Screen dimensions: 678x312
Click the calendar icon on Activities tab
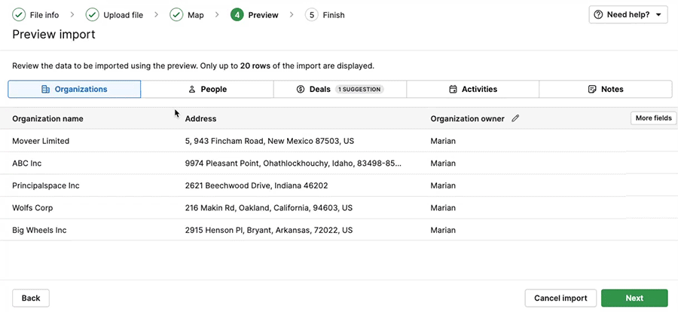(x=453, y=89)
